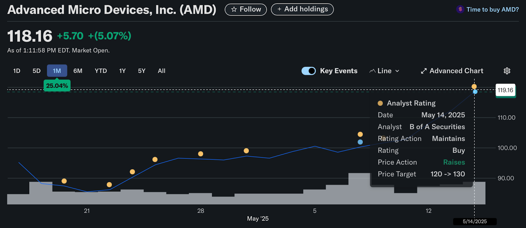Viewport: 526px width, 228px height.
Task: Click the blue point on the price line at May 14
Action: pos(475,91)
